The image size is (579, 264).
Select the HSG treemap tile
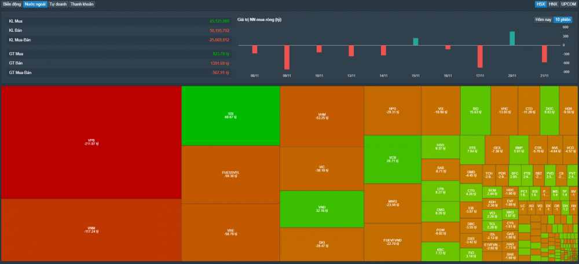point(441,147)
